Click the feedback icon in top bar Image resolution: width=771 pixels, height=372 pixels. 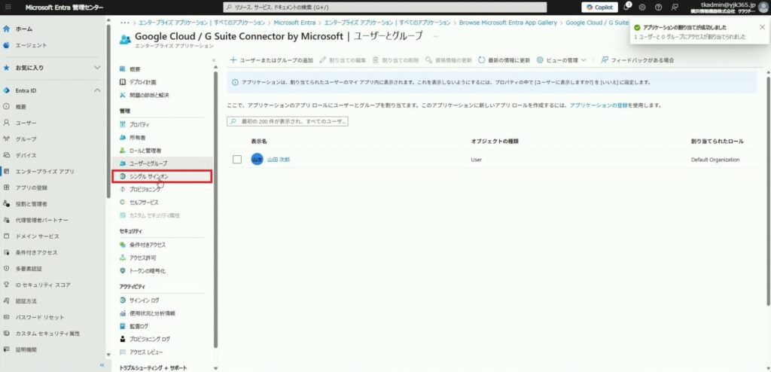[x=675, y=7]
